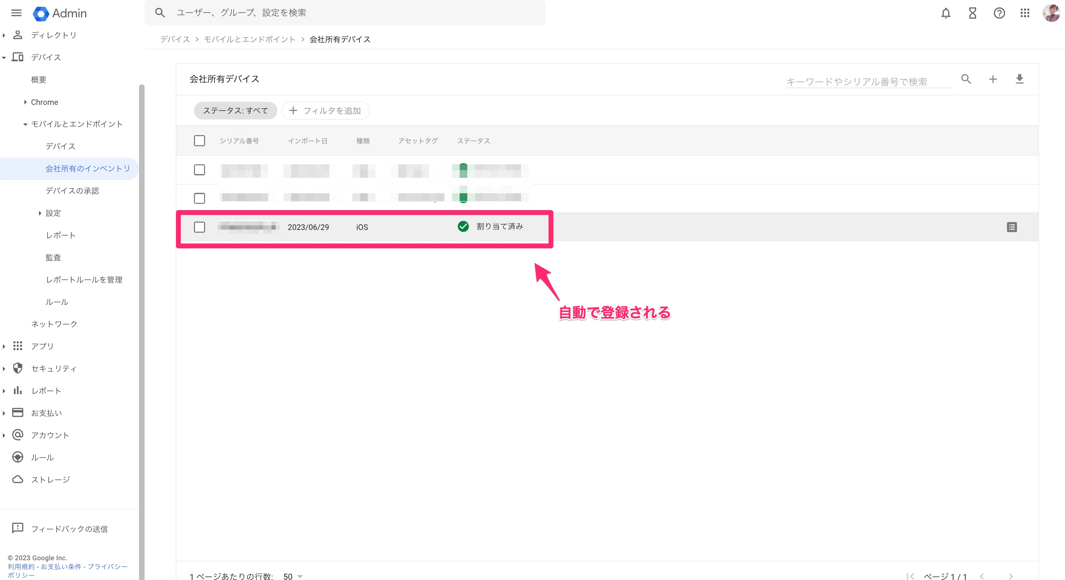Click the search magnifier in top bar
Image resolution: width=1065 pixels, height=580 pixels.
coord(160,13)
